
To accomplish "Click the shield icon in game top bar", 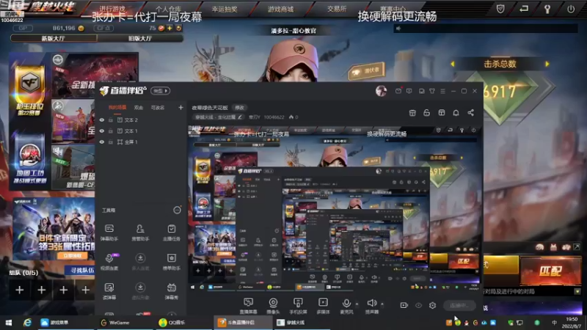I will point(500,9).
